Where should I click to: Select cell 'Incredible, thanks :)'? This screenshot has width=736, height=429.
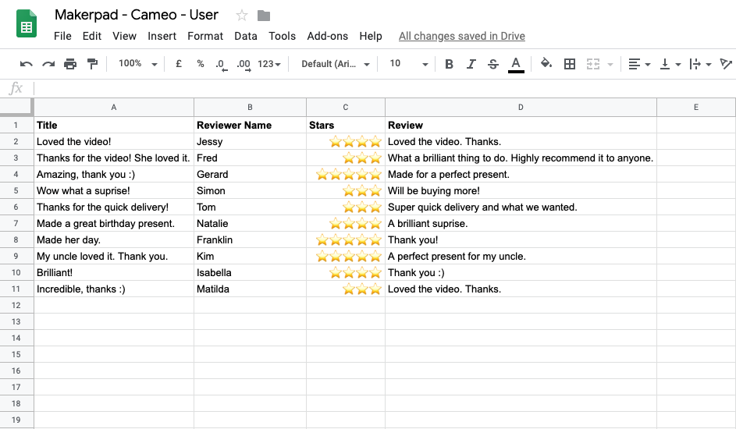point(114,289)
